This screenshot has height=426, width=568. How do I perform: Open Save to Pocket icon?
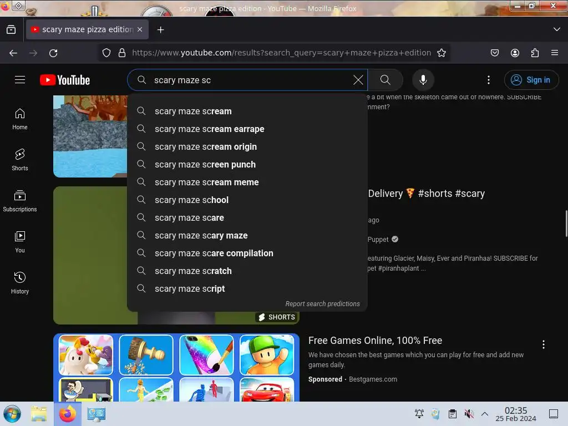[494, 53]
